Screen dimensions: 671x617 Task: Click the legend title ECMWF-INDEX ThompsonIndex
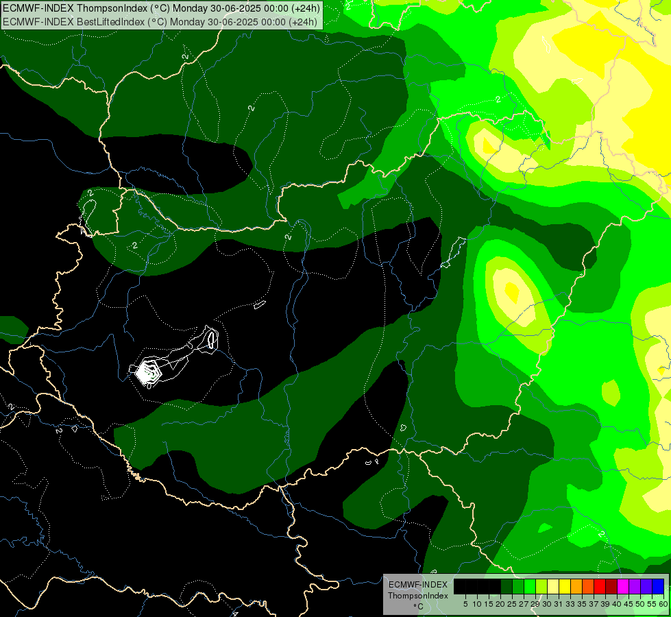pos(418,590)
